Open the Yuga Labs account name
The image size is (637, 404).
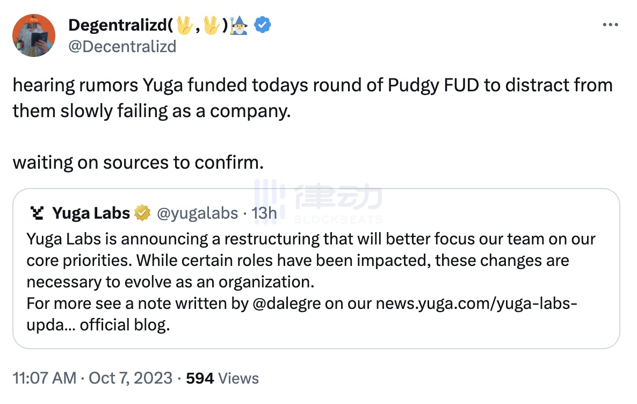[91, 213]
